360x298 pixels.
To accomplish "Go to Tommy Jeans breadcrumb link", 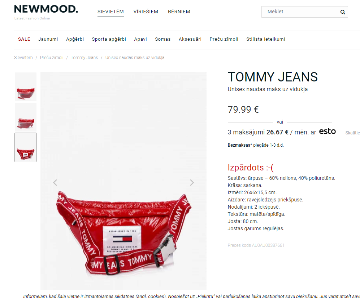I will (84, 58).
